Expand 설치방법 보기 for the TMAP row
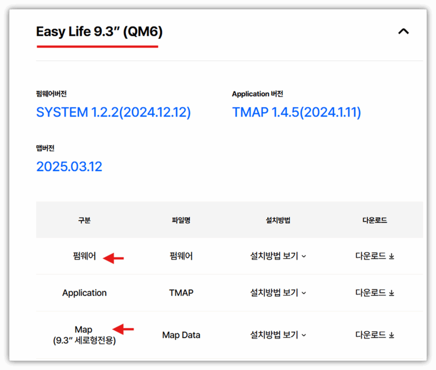The image size is (436, 370). [x=278, y=293]
